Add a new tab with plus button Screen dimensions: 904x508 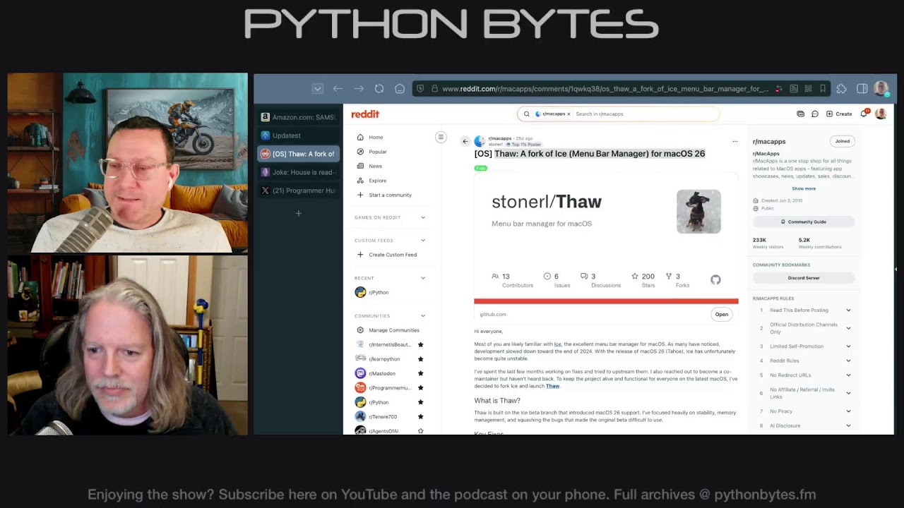point(298,213)
